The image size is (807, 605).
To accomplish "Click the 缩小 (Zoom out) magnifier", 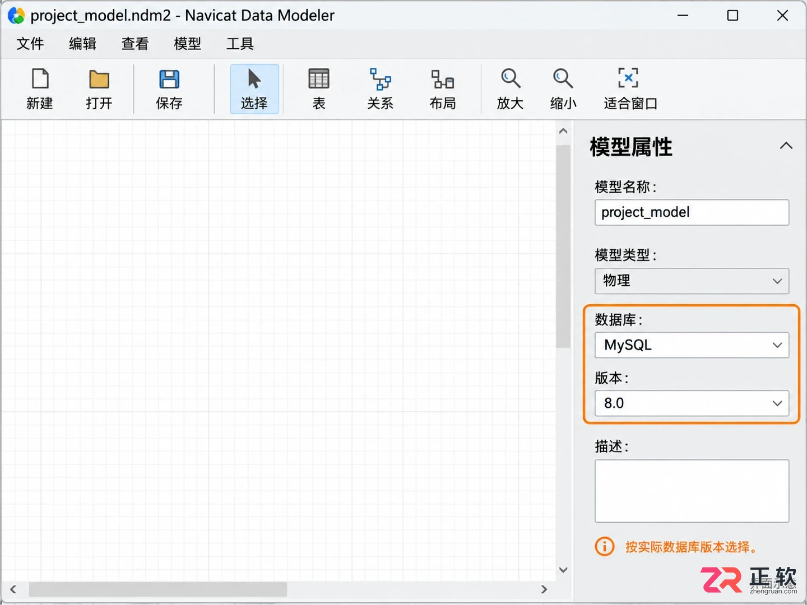I will pyautogui.click(x=563, y=78).
